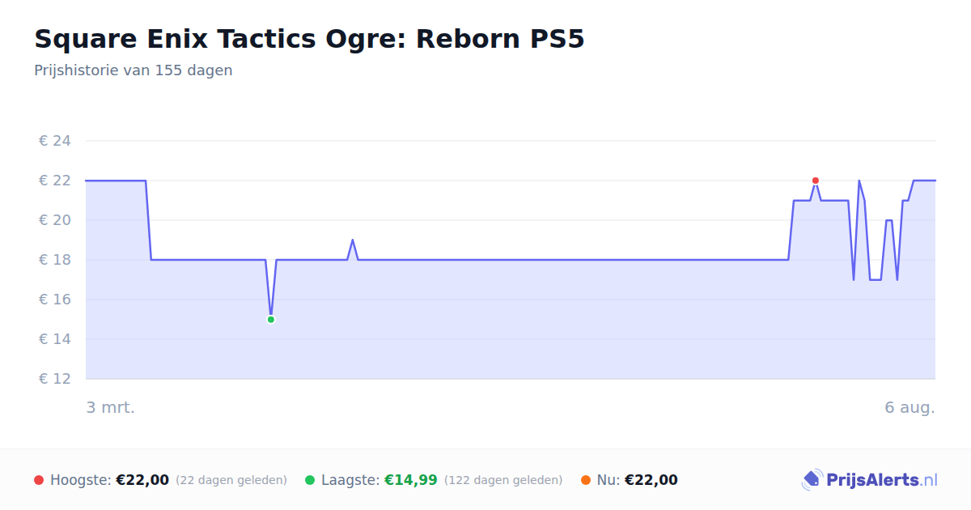This screenshot has width=971, height=510.
Task: Click the orange dot beside Nu
Action: point(586,480)
